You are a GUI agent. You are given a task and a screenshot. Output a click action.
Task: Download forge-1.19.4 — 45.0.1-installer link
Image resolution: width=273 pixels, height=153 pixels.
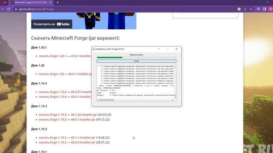pyautogui.click(x=65, y=97)
